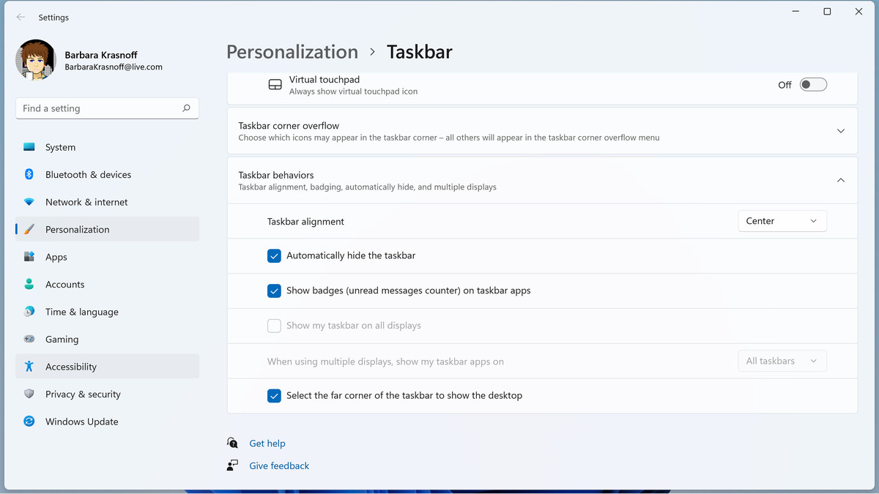Image resolution: width=879 pixels, height=494 pixels.
Task: Open Bluetooth & devices category
Action: [x=107, y=174]
